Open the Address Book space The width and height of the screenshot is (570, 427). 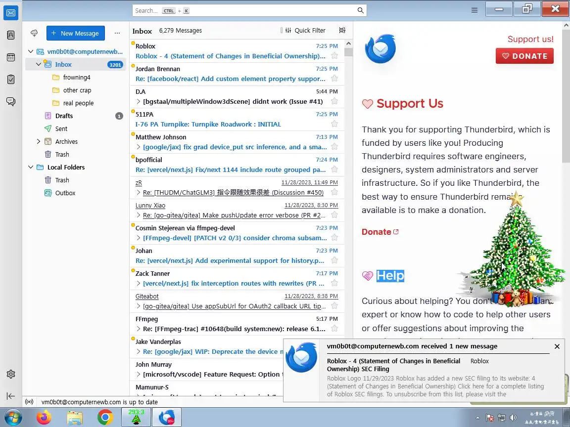(11, 35)
